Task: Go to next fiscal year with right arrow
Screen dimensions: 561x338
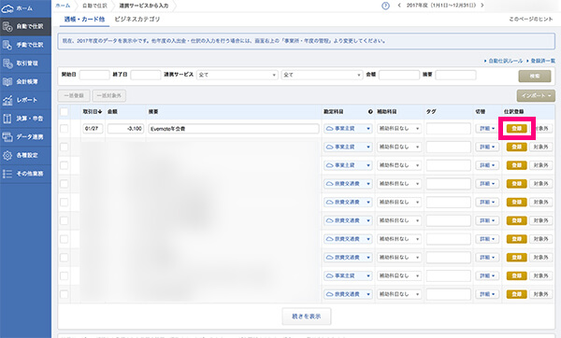Action: tap(482, 6)
